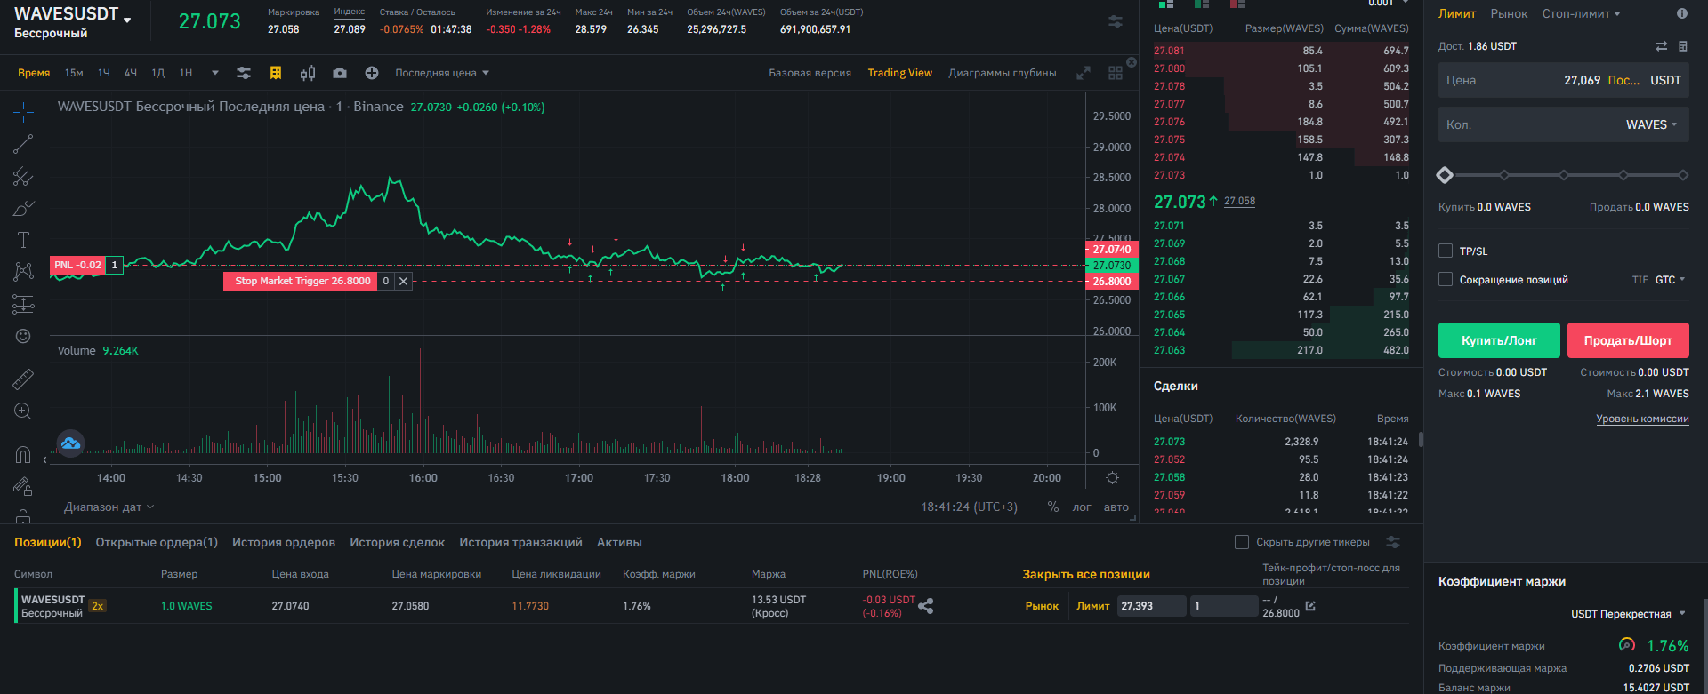Open the USDT Перекрестная margin dropdown

[1628, 614]
